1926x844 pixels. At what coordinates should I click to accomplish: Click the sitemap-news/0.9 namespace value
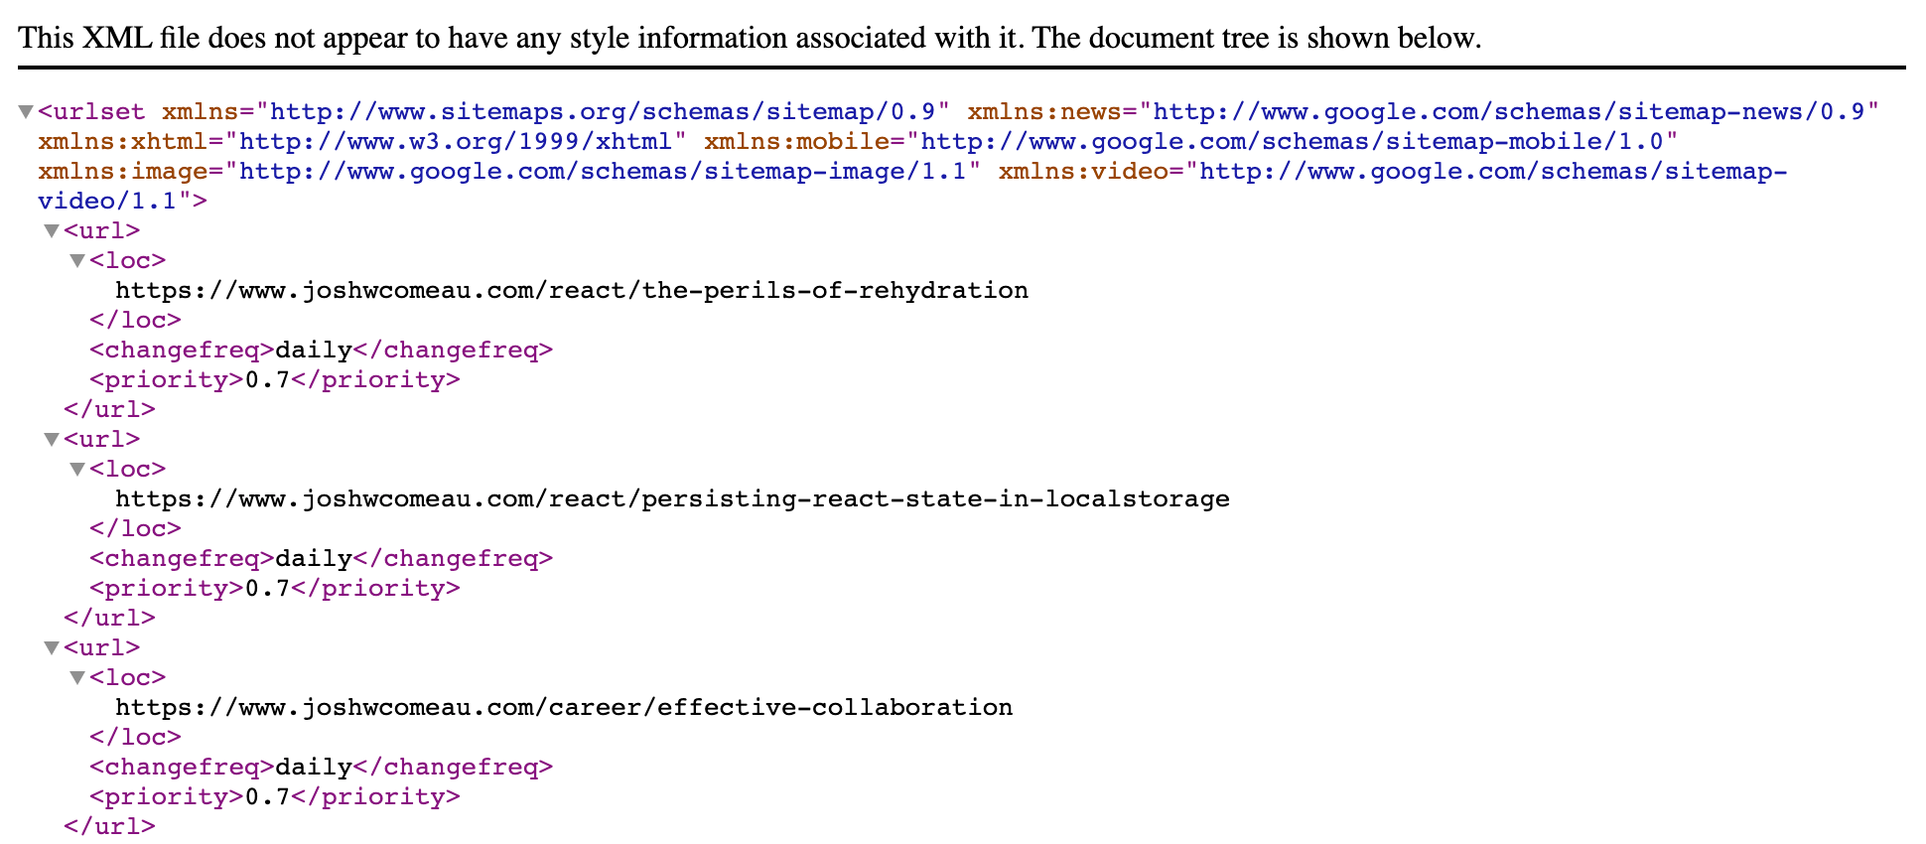(x=1509, y=111)
